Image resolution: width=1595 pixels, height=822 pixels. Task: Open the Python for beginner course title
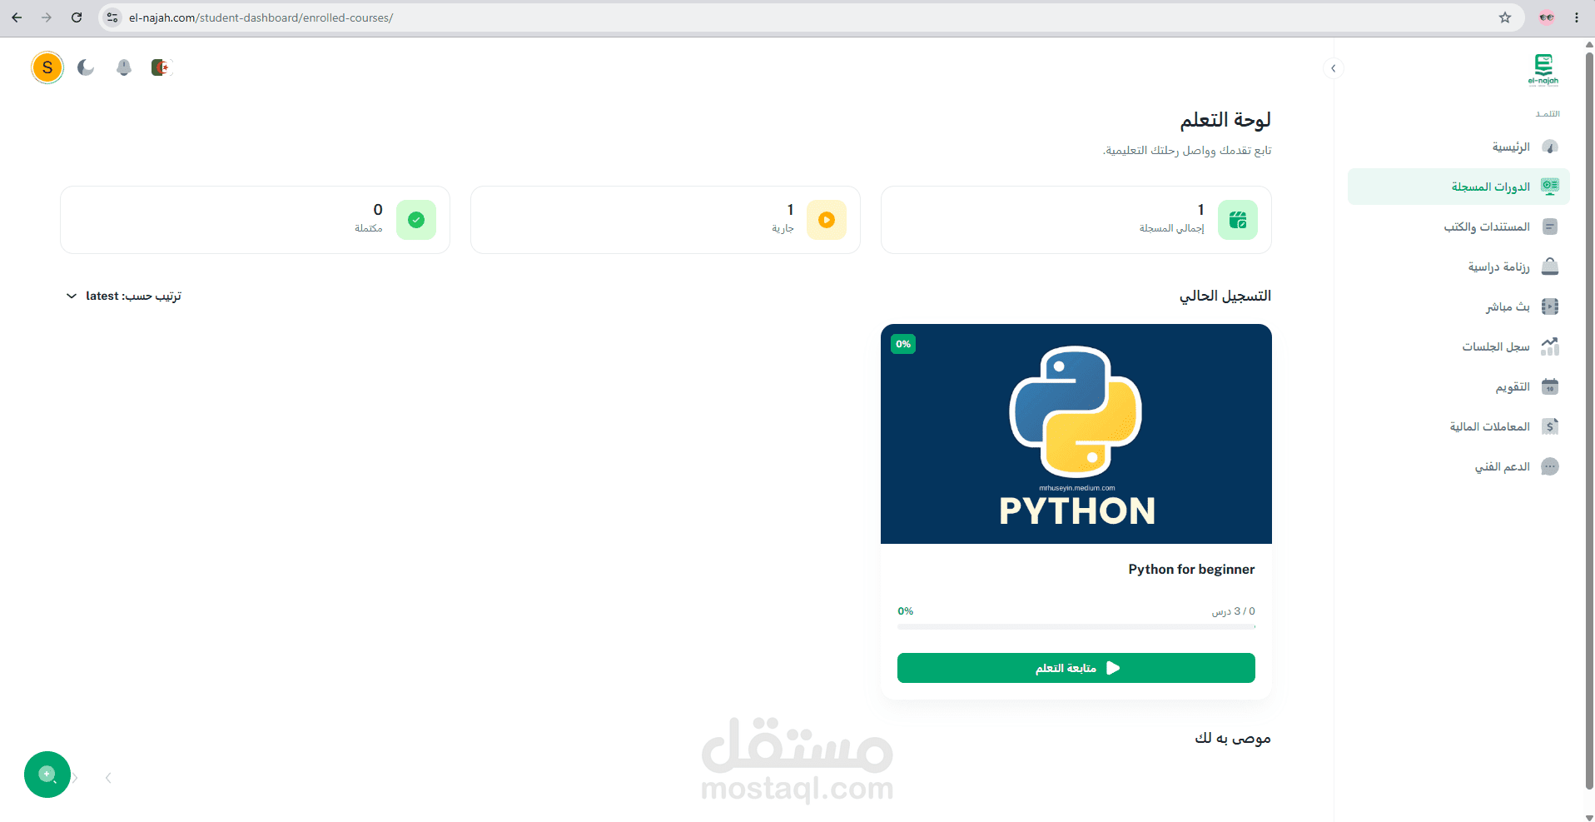click(1191, 569)
